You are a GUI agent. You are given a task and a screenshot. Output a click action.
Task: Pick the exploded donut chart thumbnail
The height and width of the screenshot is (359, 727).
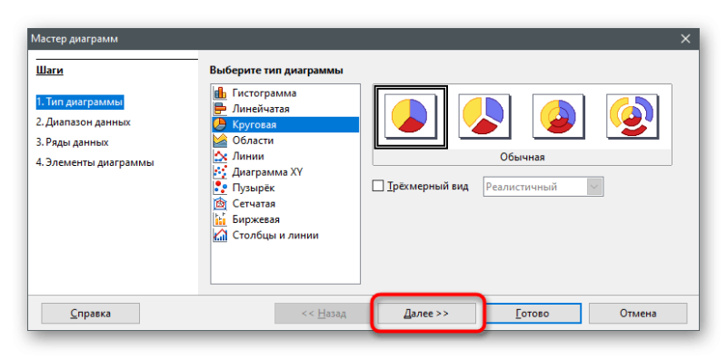click(632, 116)
